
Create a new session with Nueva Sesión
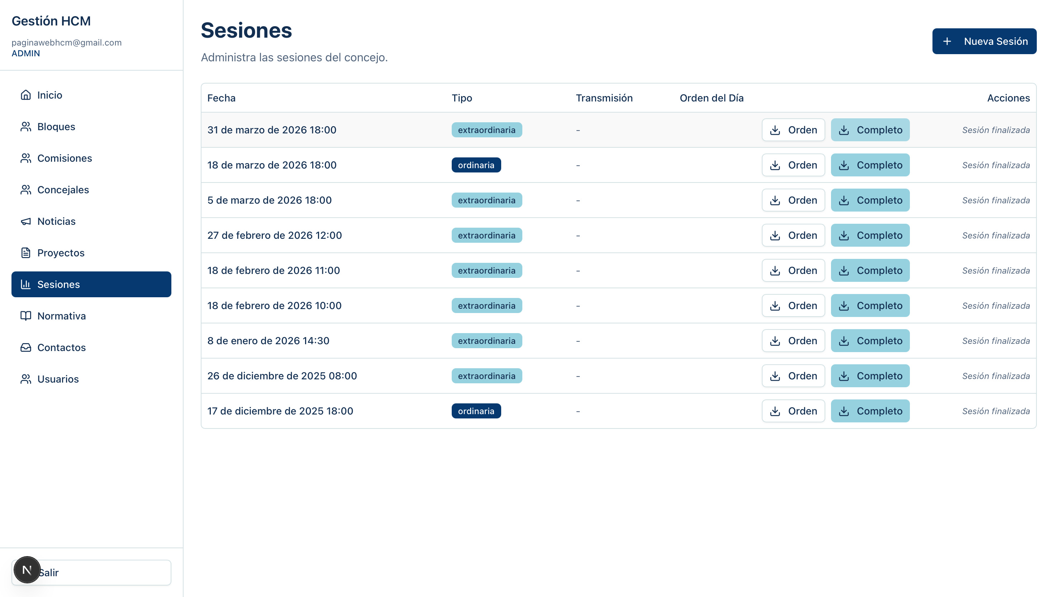pos(984,41)
